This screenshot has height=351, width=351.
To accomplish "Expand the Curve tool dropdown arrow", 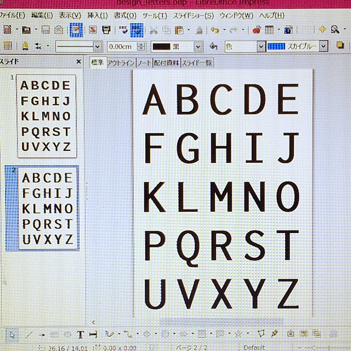I will click(120, 334).
